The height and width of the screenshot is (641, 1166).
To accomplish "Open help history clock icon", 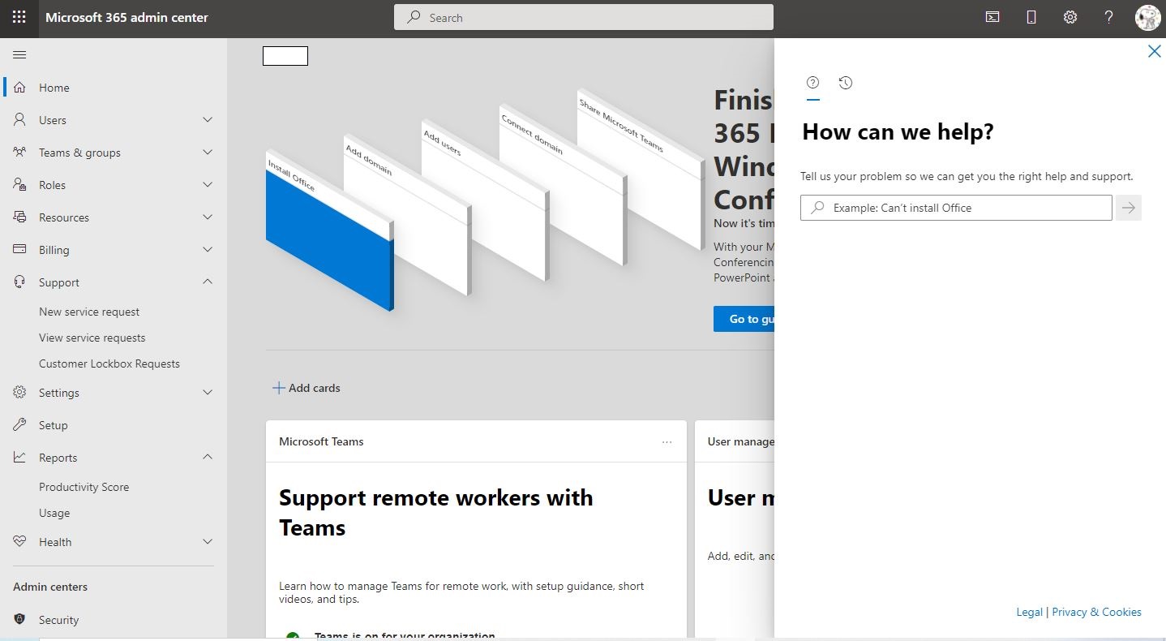I will point(846,83).
